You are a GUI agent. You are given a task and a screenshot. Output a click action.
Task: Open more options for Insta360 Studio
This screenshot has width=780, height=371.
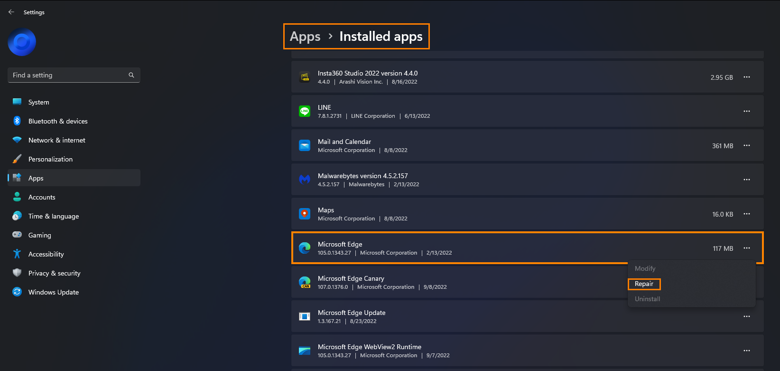[x=747, y=77]
